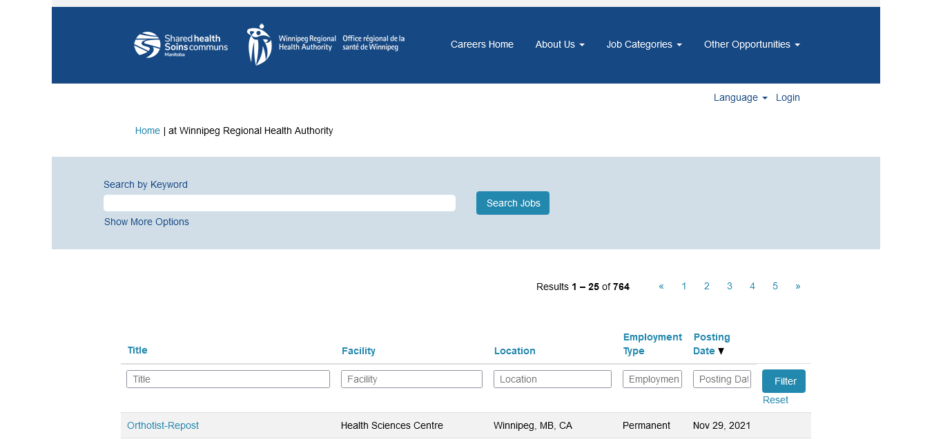Image resolution: width=943 pixels, height=444 pixels.
Task: Focus the Search by Keyword field
Action: click(x=280, y=203)
